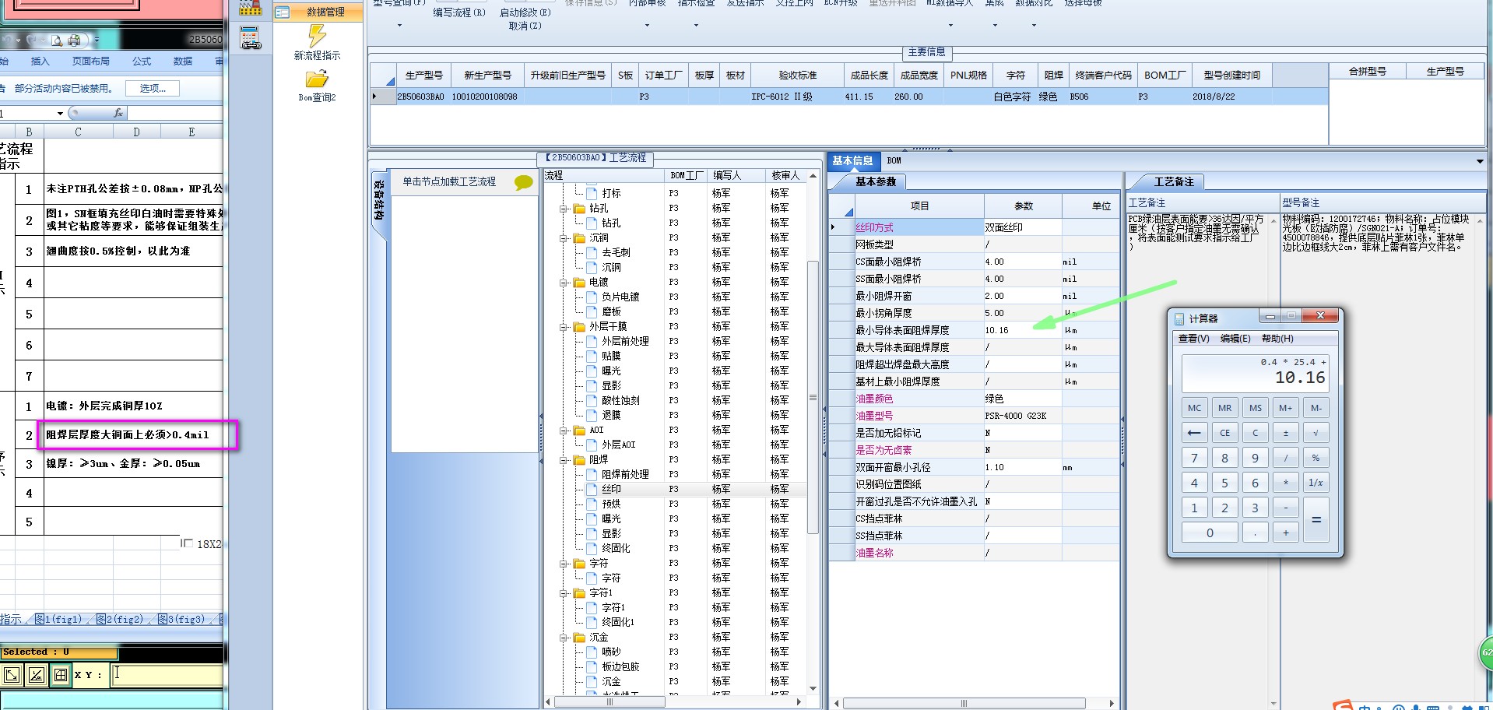Open the calculator 编辑(E) menu
Viewport: 1493px width, 710px height.
click(x=1235, y=339)
